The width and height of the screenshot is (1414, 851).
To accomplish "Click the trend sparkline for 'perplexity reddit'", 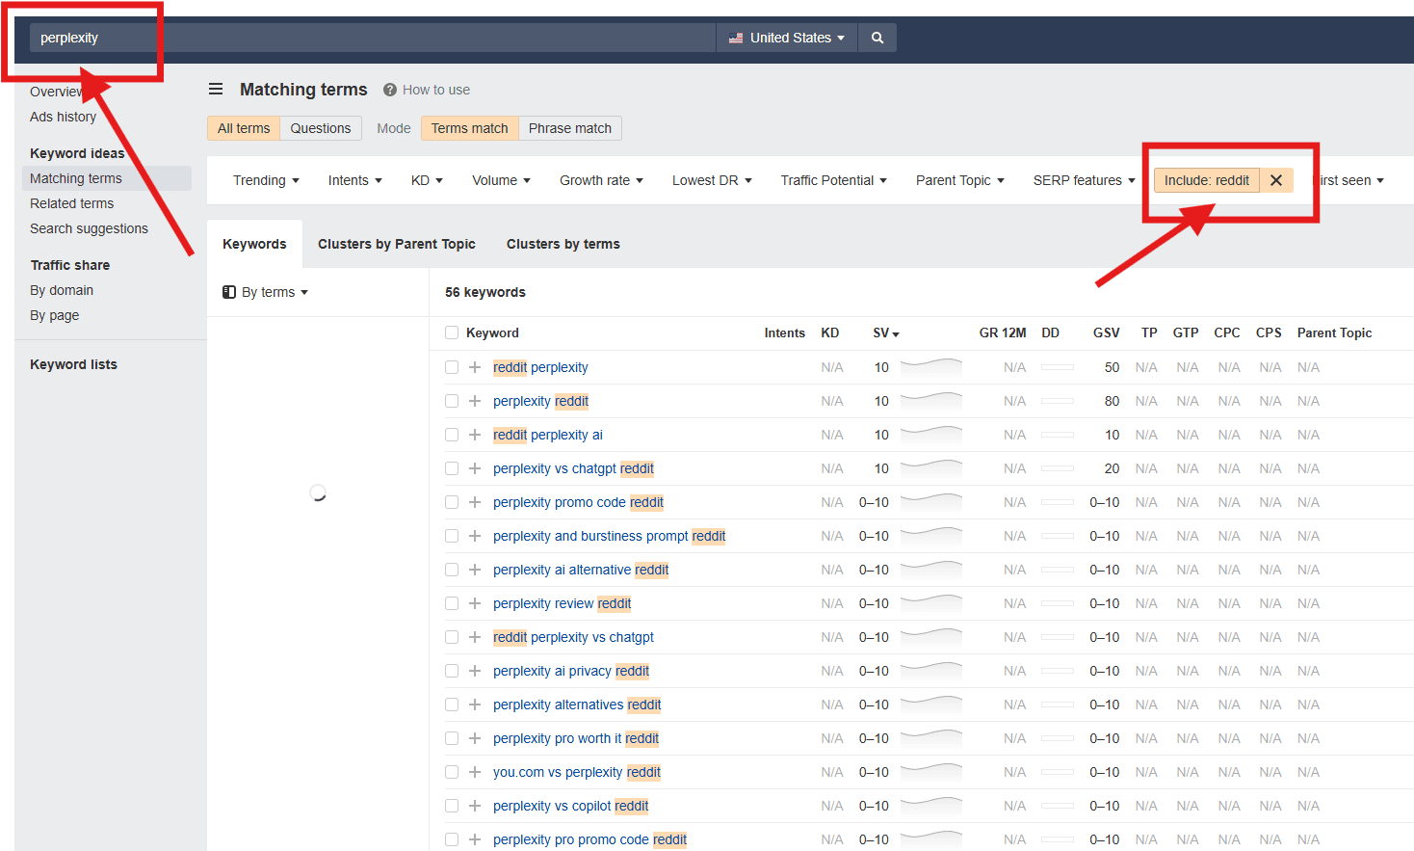I will pos(930,400).
